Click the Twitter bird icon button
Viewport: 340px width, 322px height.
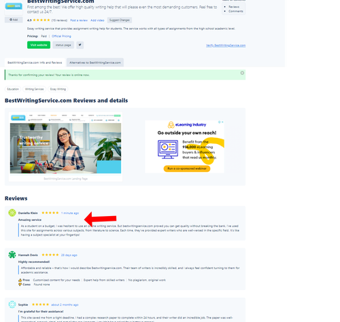pos(80,45)
